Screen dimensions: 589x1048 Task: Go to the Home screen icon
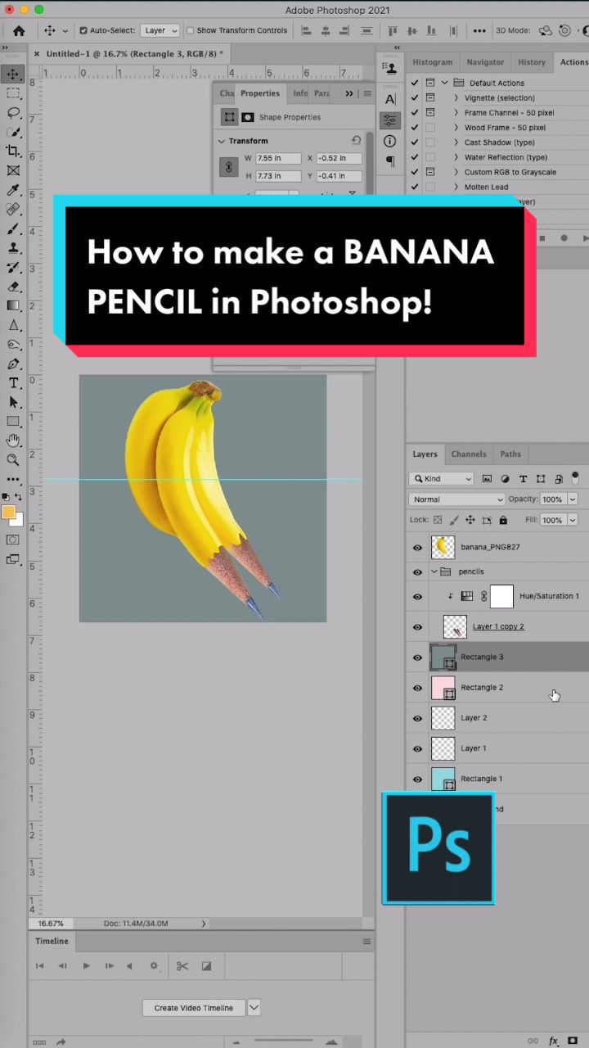tap(19, 30)
